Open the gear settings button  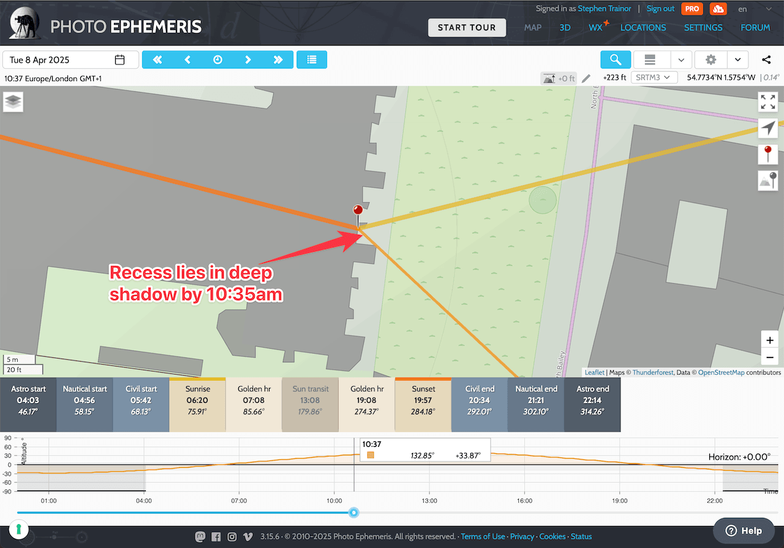tap(710, 59)
